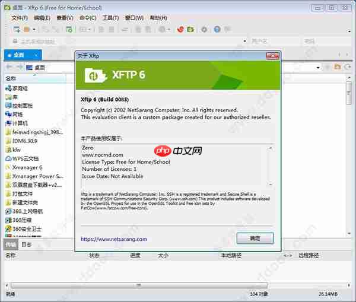Screen dimensions: 356x302
Task: Click the back arrow in path bar
Action: tap(9, 67)
